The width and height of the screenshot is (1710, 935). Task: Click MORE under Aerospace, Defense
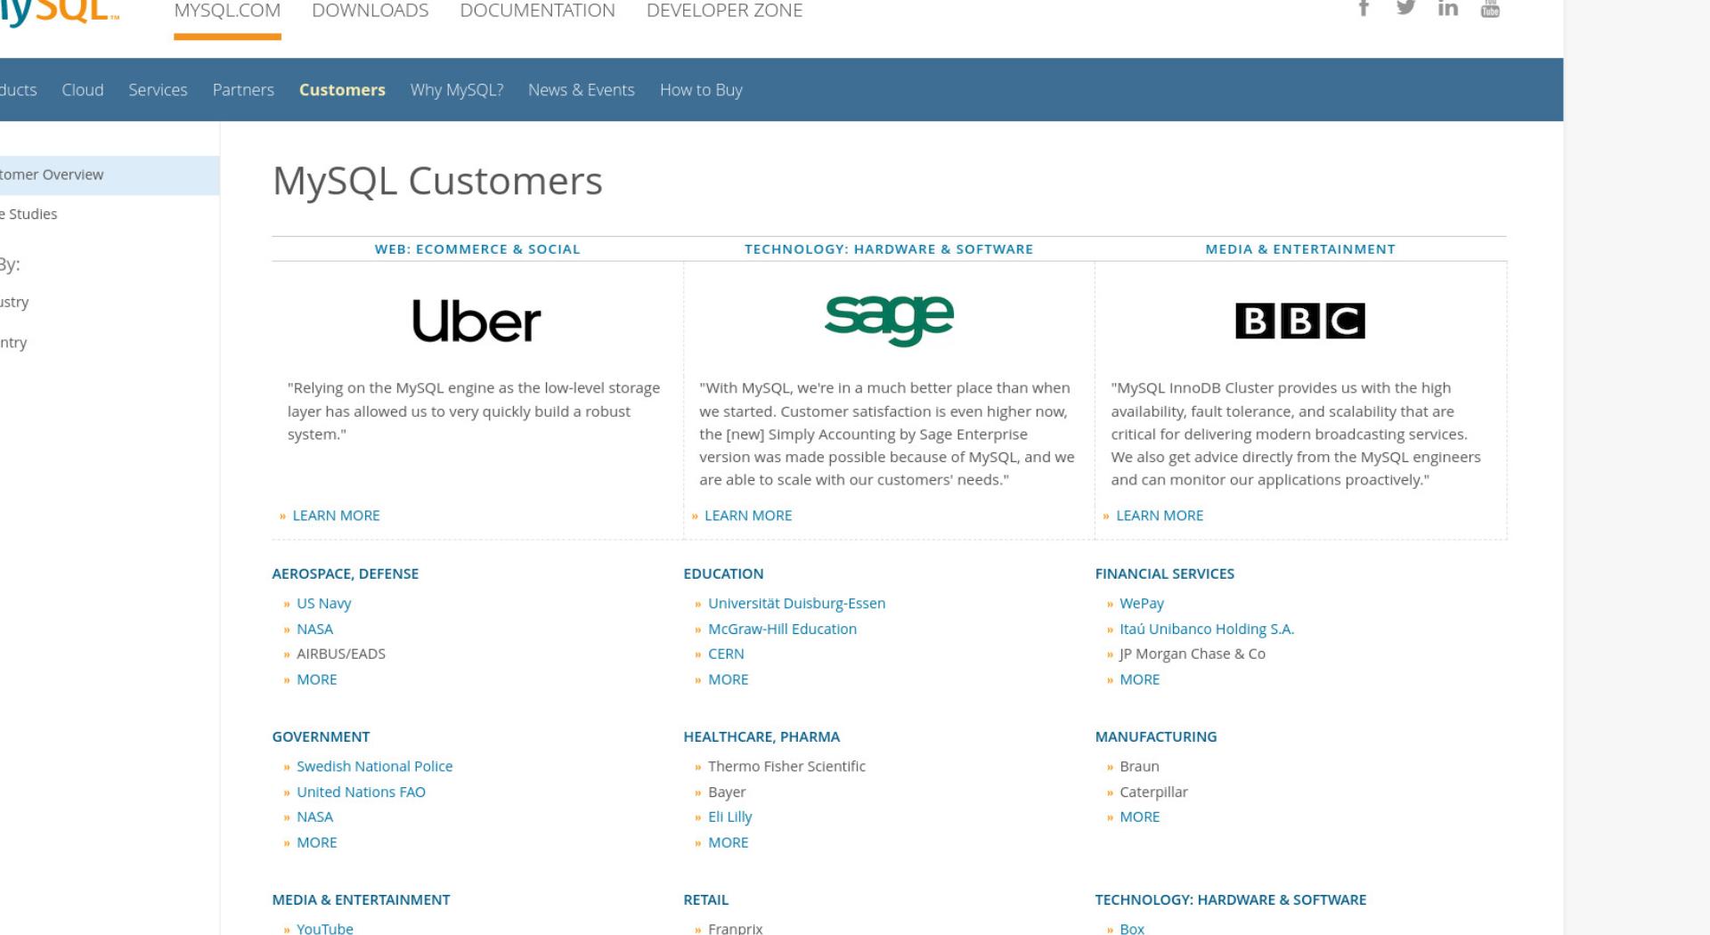tap(316, 680)
